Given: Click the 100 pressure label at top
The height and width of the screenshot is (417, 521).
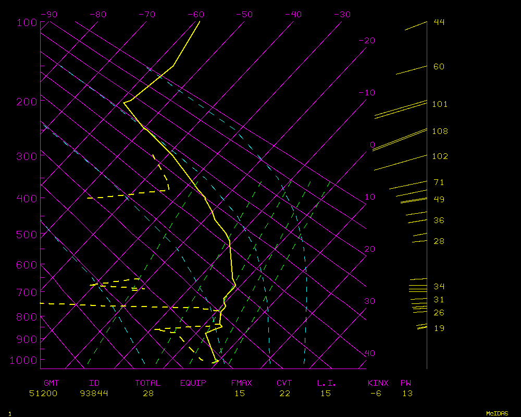Looking at the screenshot, I should [x=27, y=22].
